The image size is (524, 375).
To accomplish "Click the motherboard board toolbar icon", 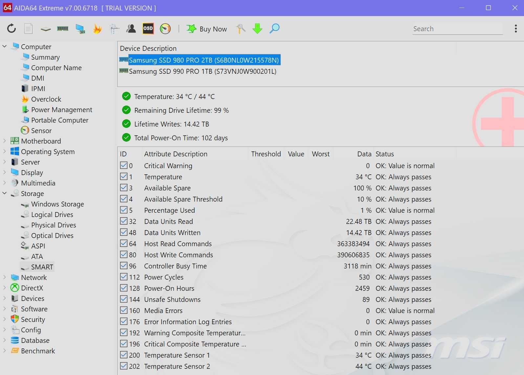I will pos(46,29).
